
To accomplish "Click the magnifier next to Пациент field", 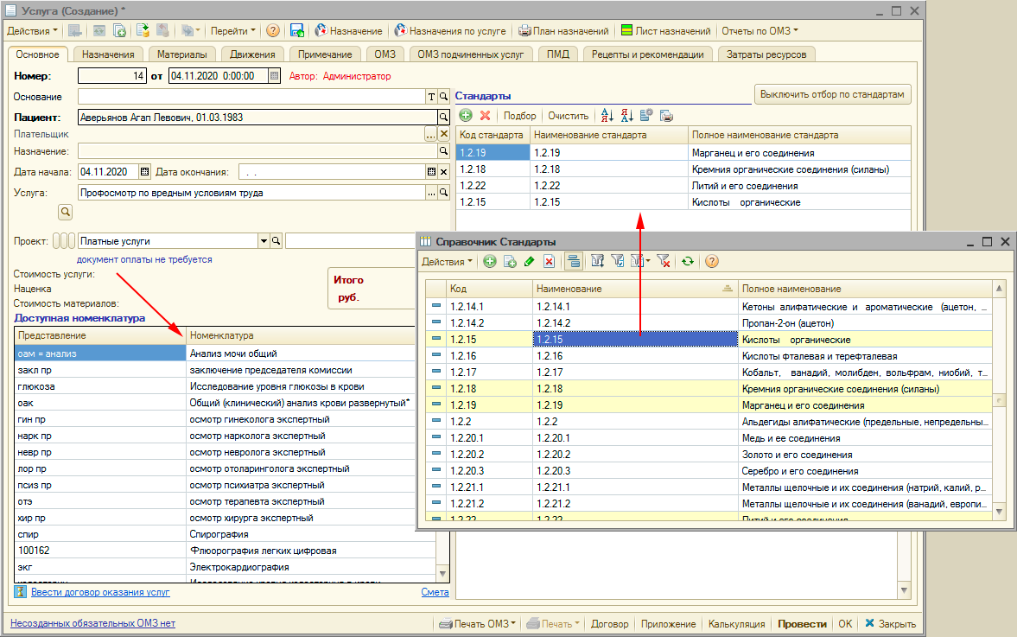I will click(x=443, y=117).
